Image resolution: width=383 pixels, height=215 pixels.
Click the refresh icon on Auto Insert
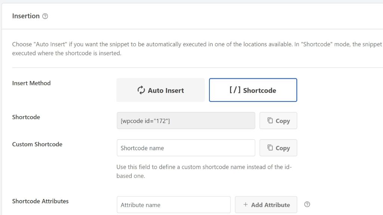coord(141,90)
